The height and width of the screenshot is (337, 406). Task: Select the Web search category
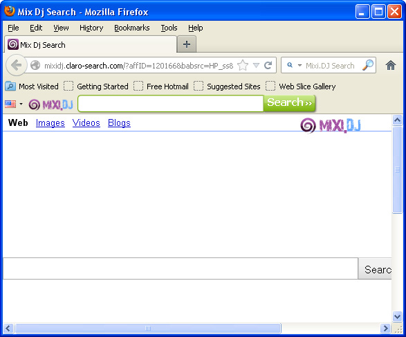[x=18, y=122]
